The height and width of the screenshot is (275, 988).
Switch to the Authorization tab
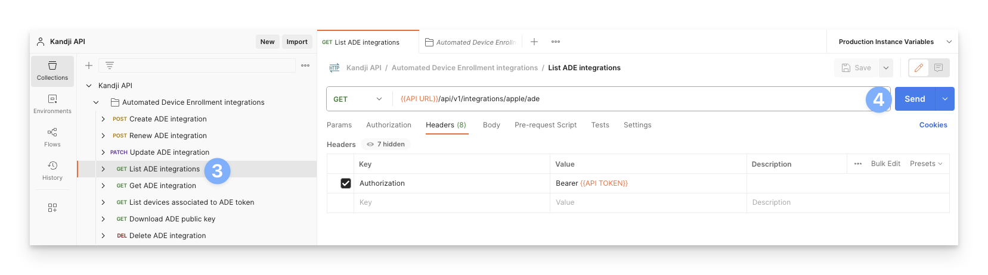[x=389, y=125]
